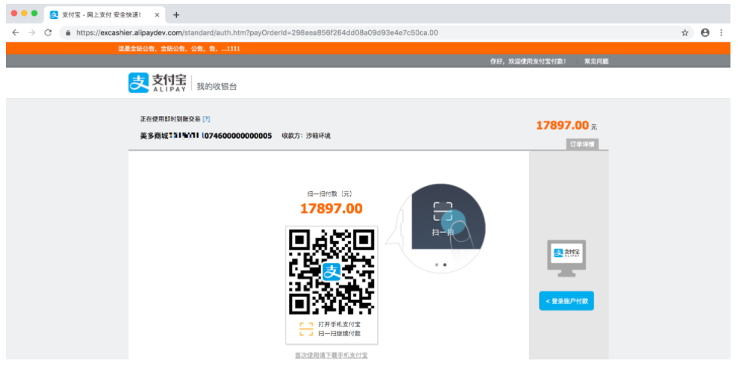The image size is (738, 373).
Task: Click the 美多商城 order number text
Action: click(206, 136)
